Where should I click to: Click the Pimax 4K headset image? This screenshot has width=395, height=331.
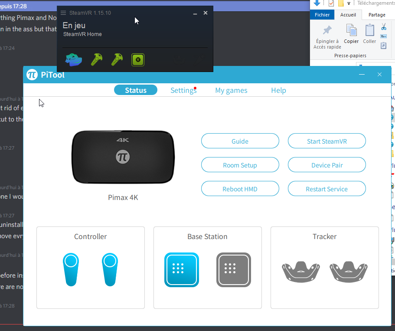click(123, 157)
